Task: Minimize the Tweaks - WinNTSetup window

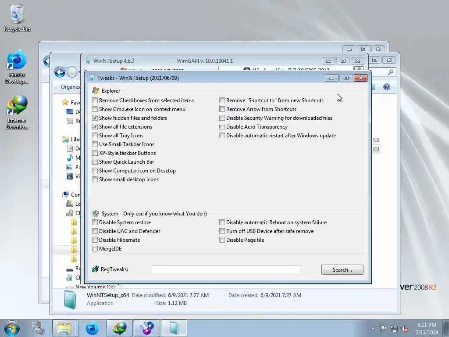Action: 331,78
